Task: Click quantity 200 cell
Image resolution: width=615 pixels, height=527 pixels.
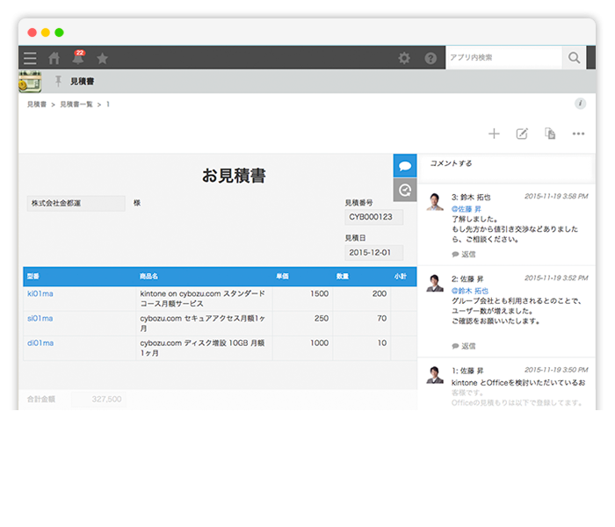Action: [x=362, y=299]
